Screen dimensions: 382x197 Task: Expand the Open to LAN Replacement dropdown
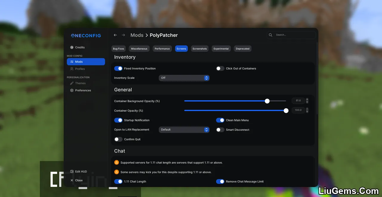pyautogui.click(x=184, y=130)
